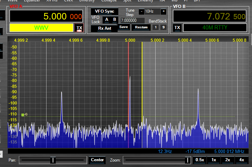Screen dimensions: 252x167
Task: Click the 7.000000 frequency field
Action: point(132,20)
